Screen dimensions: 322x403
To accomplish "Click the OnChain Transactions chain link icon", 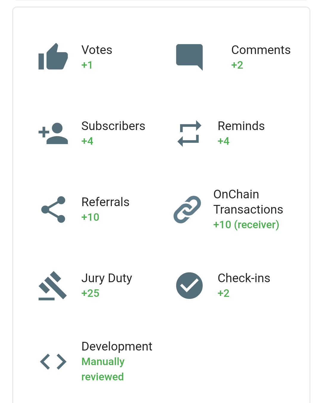I will pyautogui.click(x=187, y=209).
